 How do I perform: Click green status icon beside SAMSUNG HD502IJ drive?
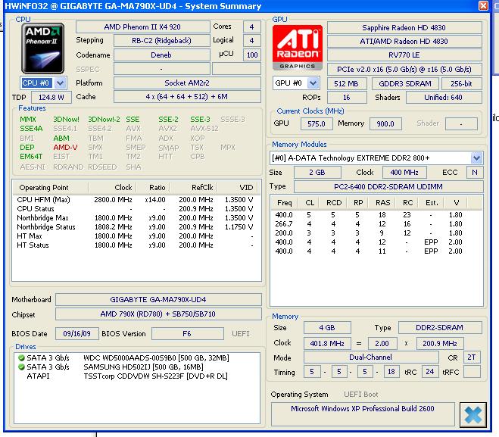click(x=22, y=367)
